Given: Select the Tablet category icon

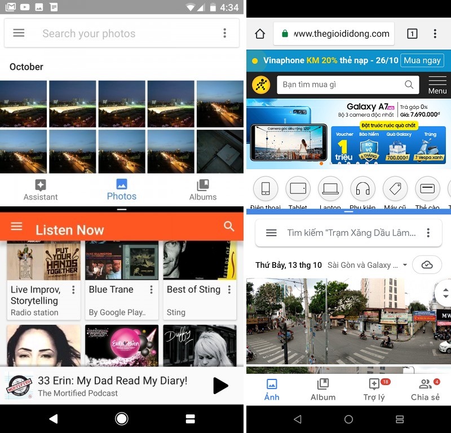Looking at the screenshot, I should pos(298,189).
